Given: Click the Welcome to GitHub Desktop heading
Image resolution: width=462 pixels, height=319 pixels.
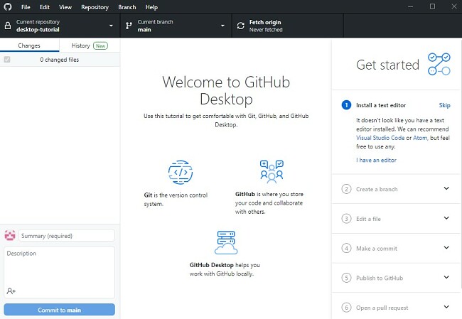Looking at the screenshot, I should point(226,90).
